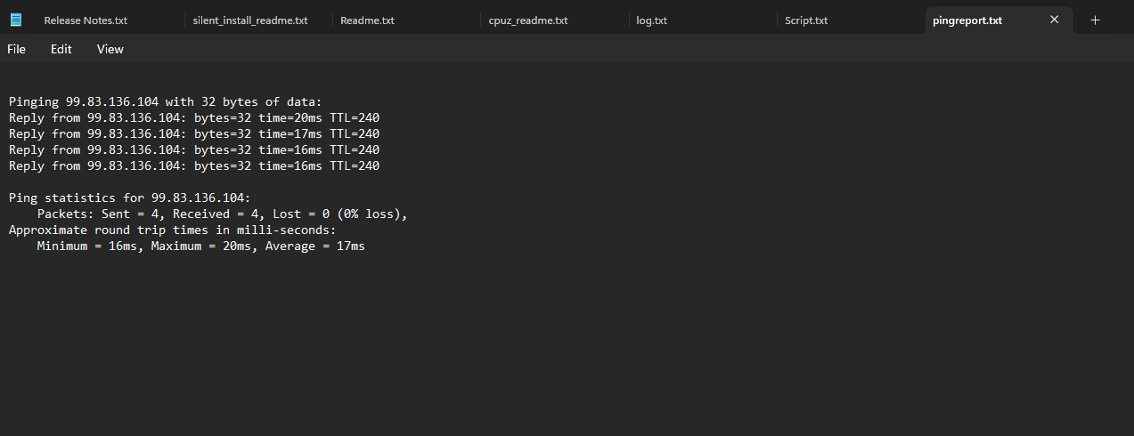The height and width of the screenshot is (436, 1134).
Task: Open the File menu
Action: (x=16, y=49)
